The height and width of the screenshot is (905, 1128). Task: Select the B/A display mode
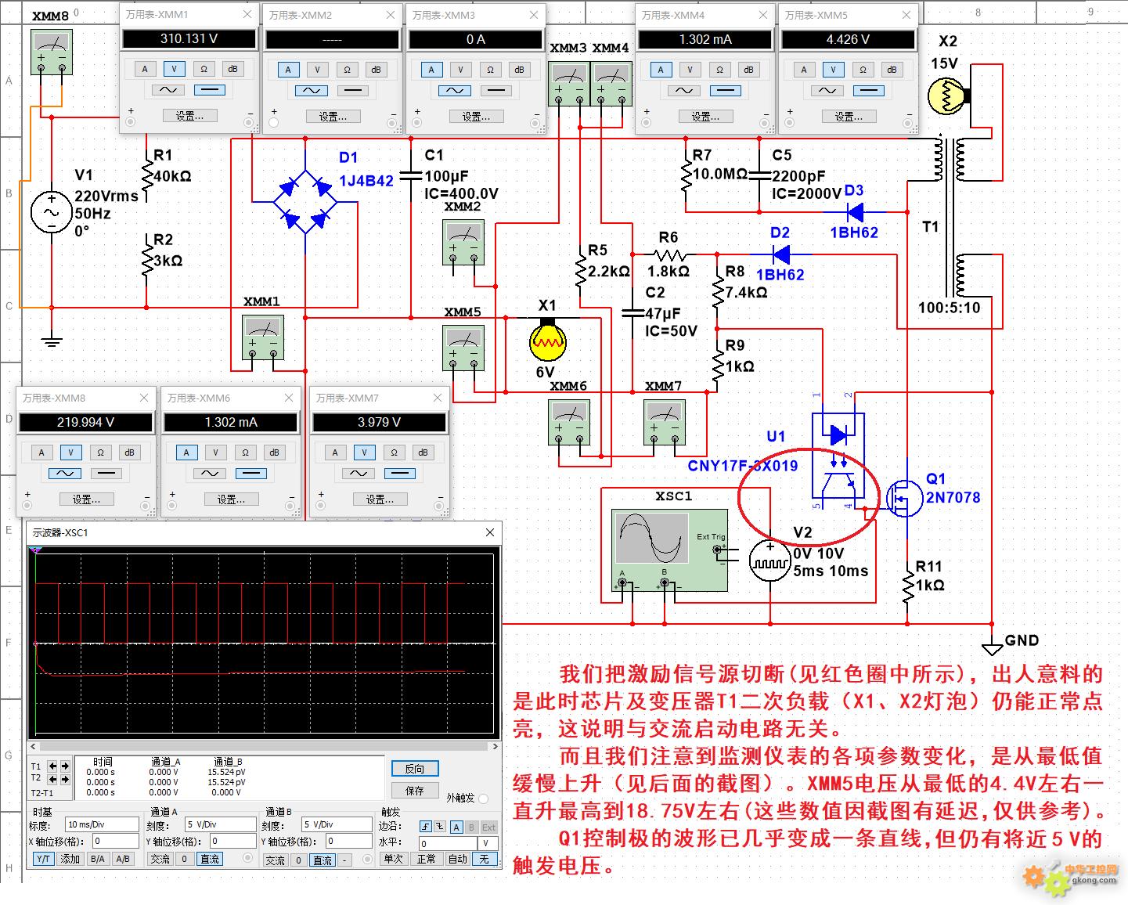click(x=97, y=859)
